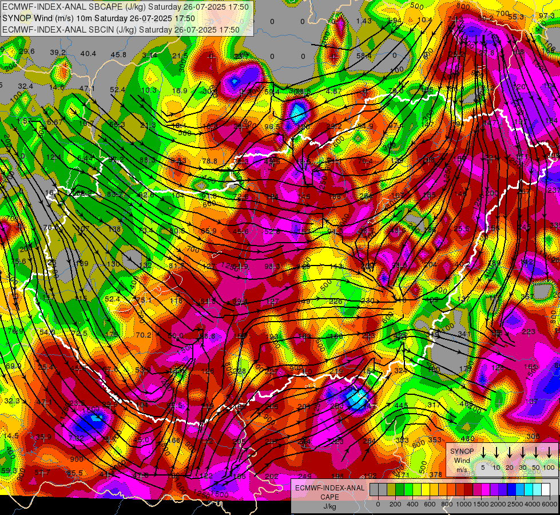Pick the olive swatch in the CAPE color scale
560x515 pixels.
(391, 490)
